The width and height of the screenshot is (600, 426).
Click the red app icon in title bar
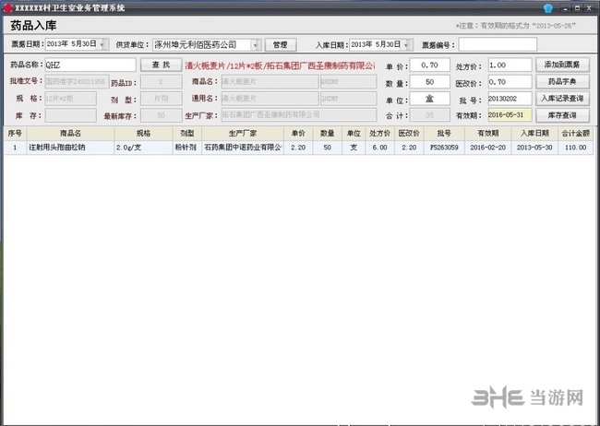pyautogui.click(x=8, y=7)
